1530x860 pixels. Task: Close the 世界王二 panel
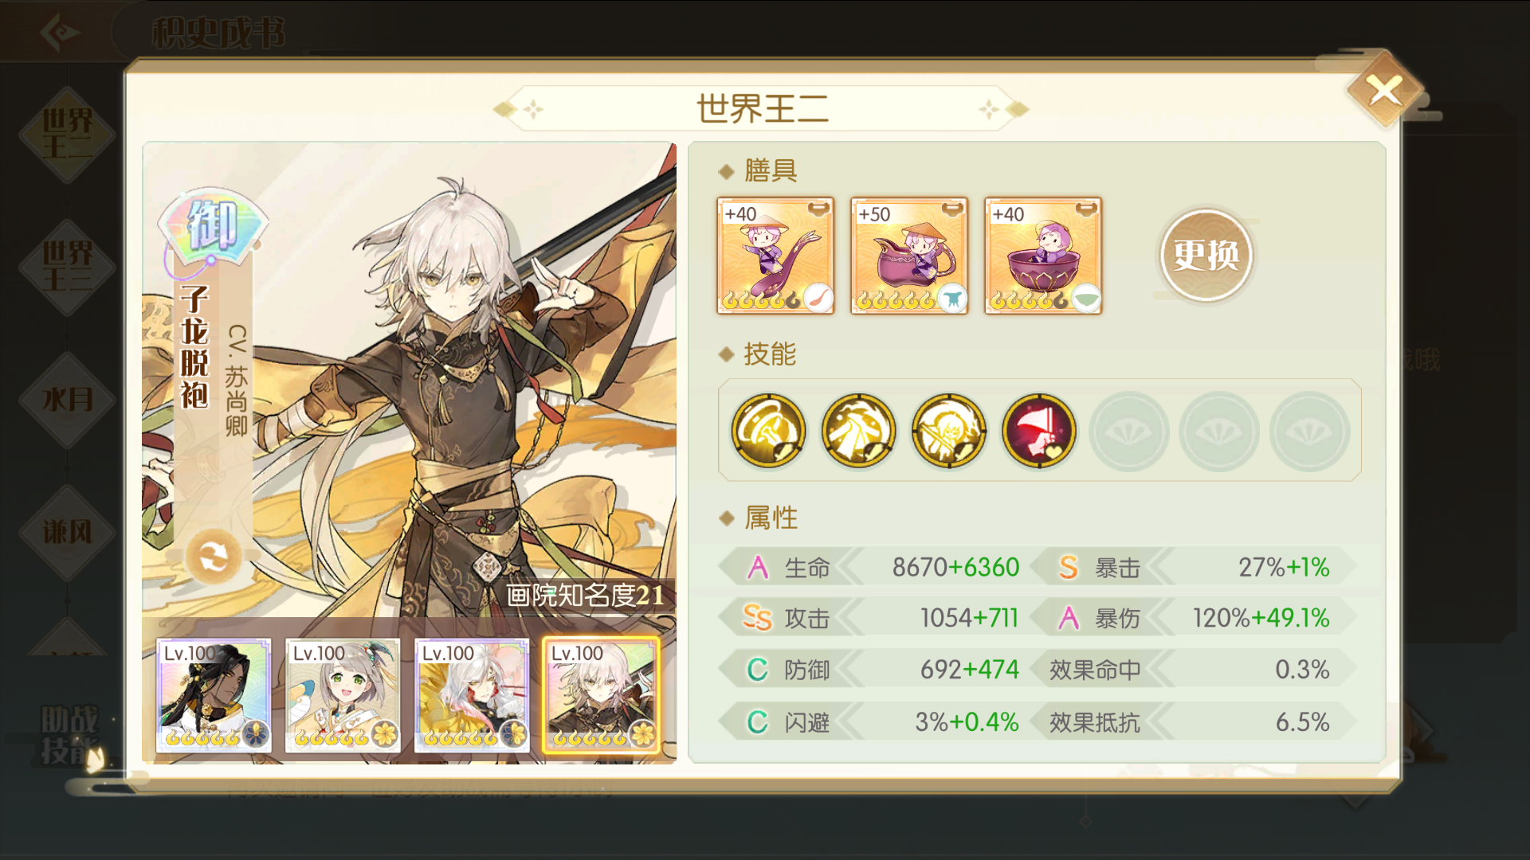click(1385, 90)
